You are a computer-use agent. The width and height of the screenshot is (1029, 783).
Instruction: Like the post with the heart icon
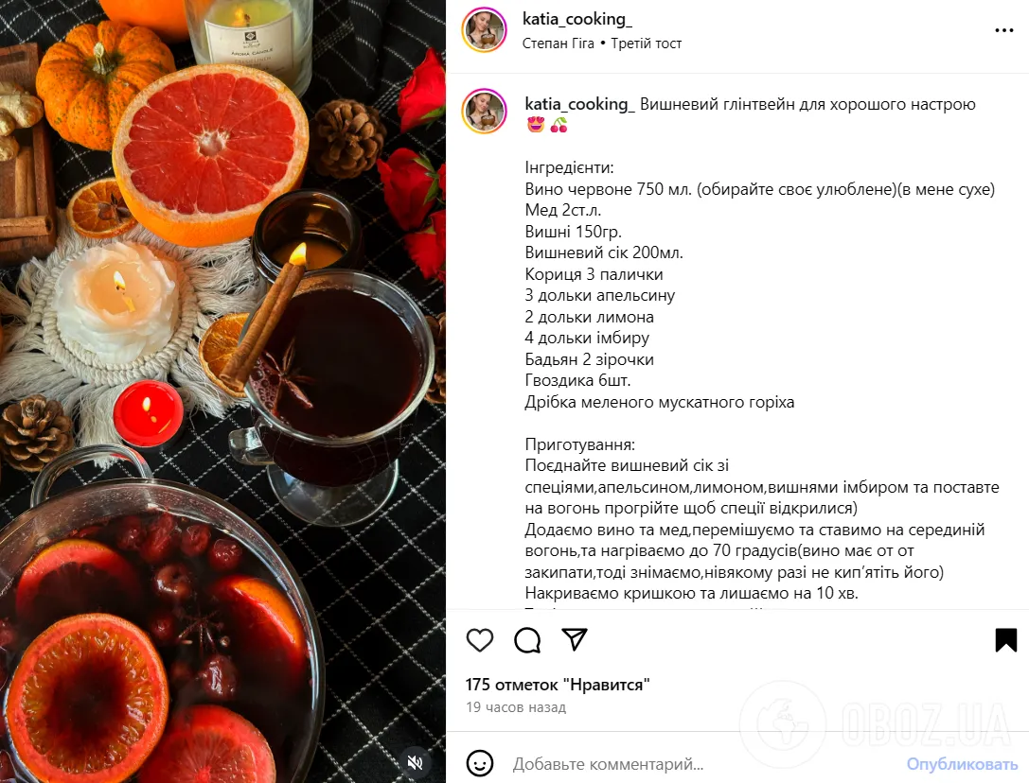[x=480, y=640]
